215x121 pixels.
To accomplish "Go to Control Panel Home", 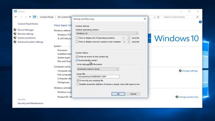I will click(x=28, y=24).
